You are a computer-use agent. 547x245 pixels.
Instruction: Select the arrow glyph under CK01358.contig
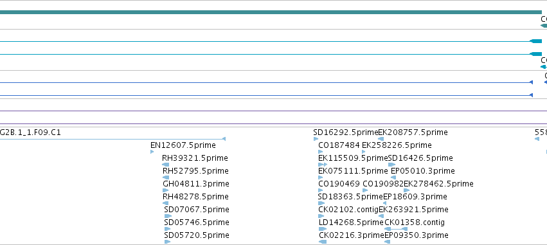click(396, 229)
